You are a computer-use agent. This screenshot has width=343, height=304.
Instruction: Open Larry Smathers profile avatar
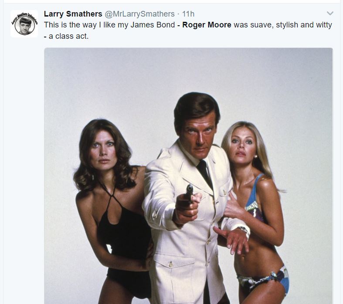(x=24, y=24)
